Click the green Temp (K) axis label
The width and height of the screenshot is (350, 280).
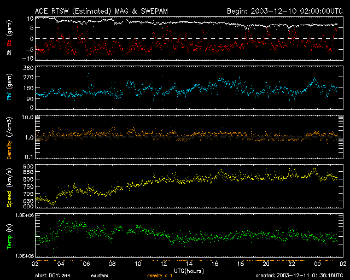click(x=9, y=235)
